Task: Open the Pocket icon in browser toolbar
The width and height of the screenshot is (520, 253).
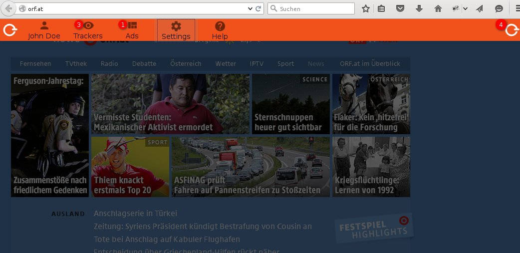Action: point(400,8)
